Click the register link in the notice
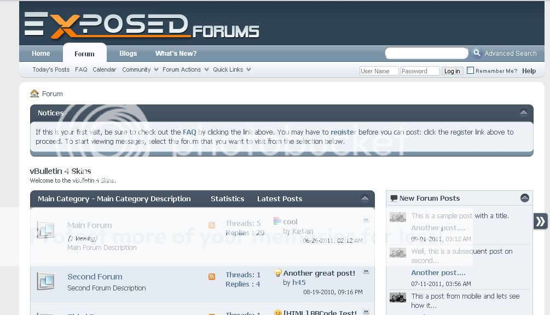The width and height of the screenshot is (550, 315). (343, 132)
